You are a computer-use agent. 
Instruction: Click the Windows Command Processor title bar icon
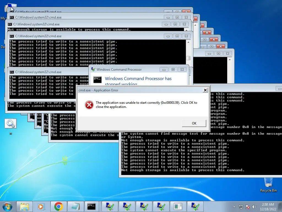coord(93,69)
